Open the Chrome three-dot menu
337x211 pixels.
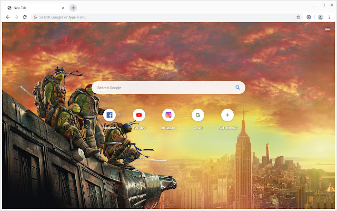coord(329,17)
